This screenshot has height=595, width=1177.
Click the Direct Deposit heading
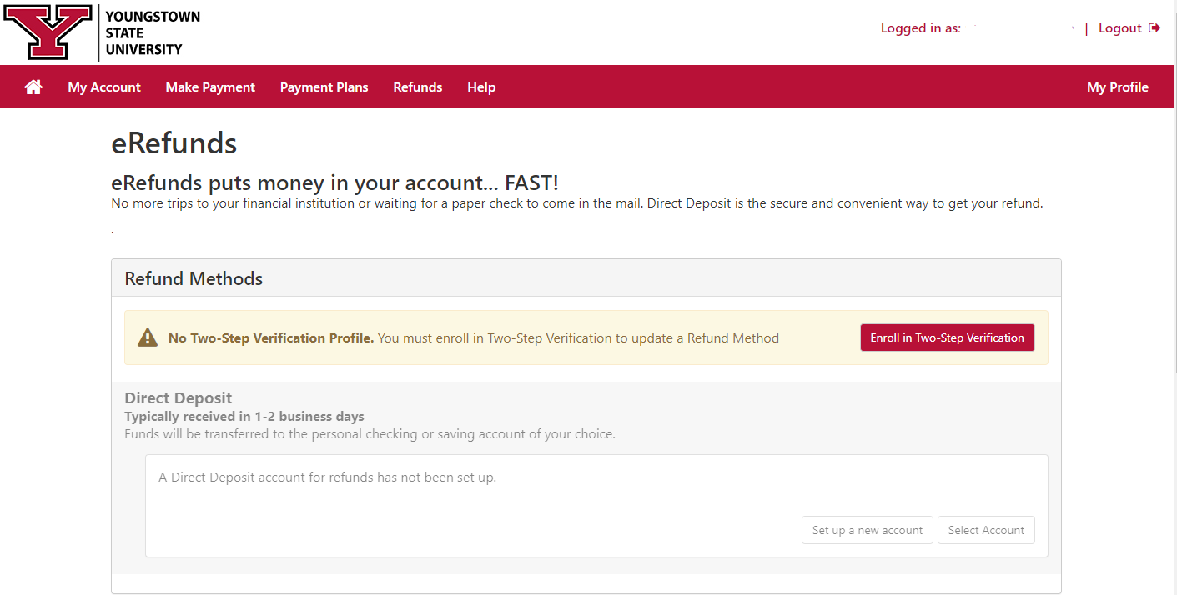click(179, 397)
